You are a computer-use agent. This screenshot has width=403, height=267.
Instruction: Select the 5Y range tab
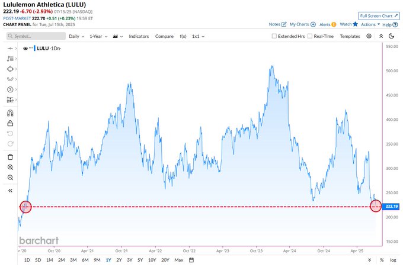[x=140, y=260]
